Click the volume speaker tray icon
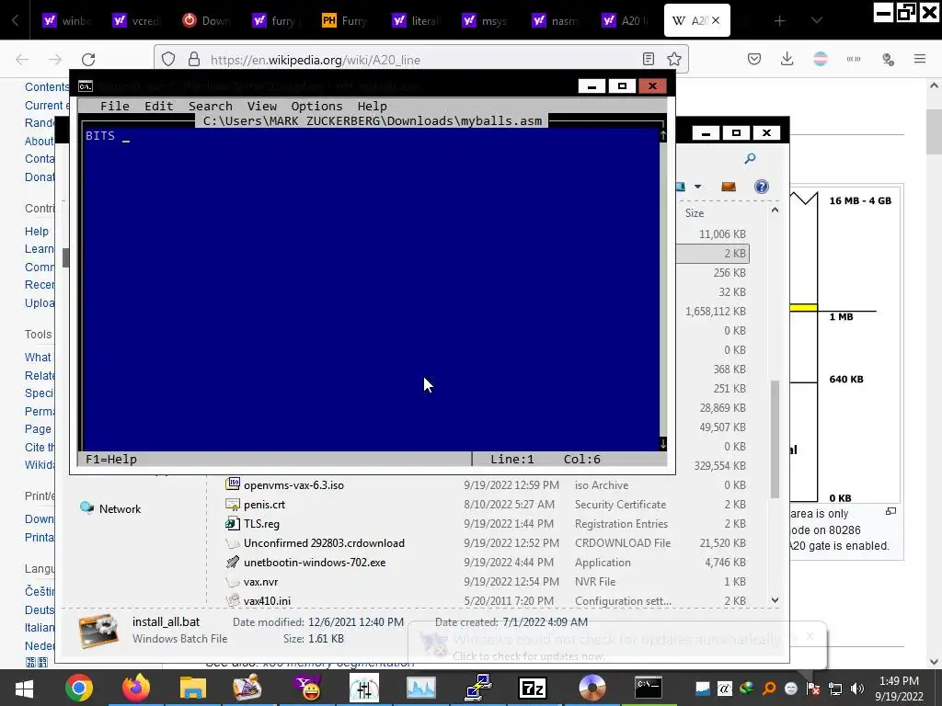 (857, 689)
